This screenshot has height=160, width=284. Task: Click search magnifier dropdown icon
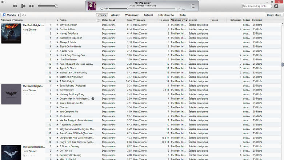tap(245, 6)
